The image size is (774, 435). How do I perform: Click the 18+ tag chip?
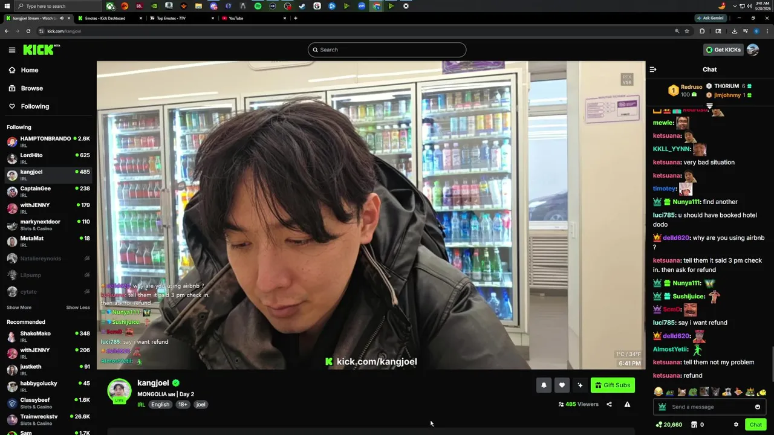(x=183, y=405)
